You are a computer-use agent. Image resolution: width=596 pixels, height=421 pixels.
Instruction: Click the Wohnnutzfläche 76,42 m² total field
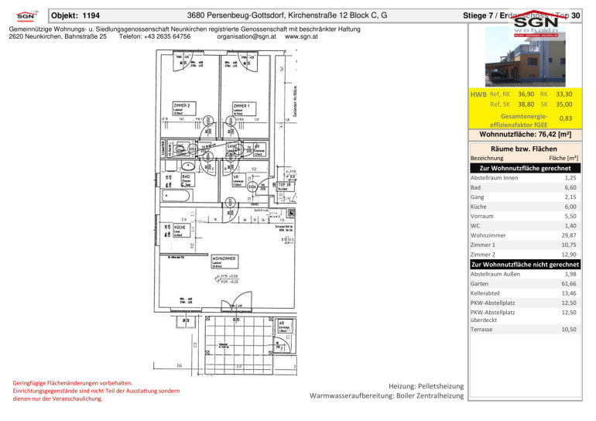tap(524, 135)
